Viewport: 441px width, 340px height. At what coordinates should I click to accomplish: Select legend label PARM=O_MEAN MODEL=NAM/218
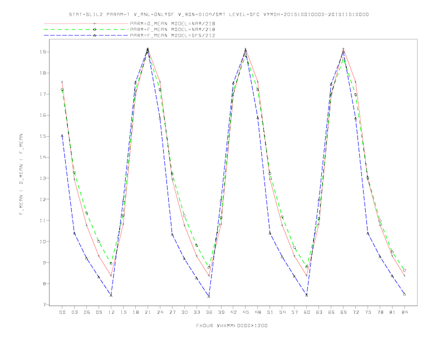tap(173, 23)
